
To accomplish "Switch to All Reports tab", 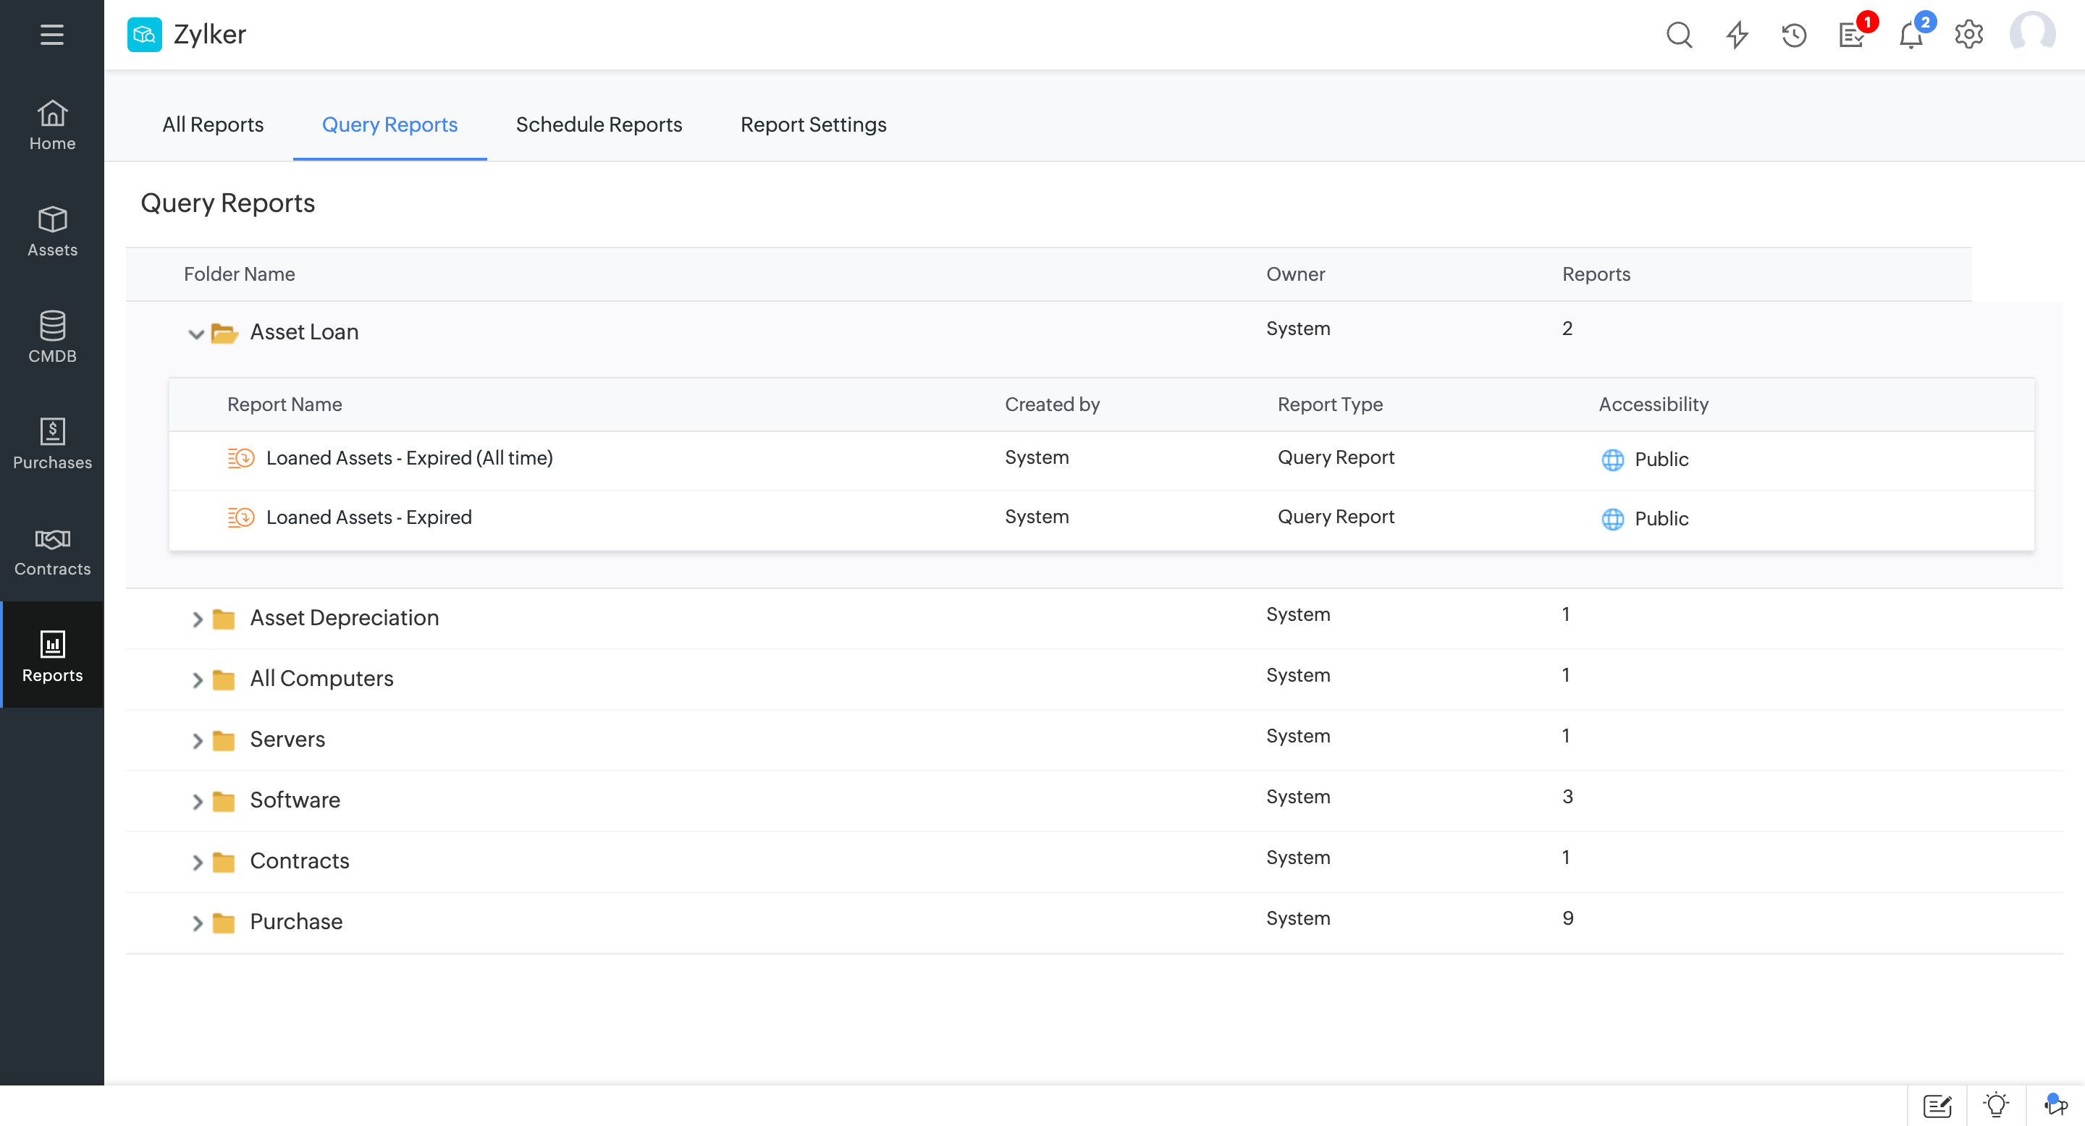I will (212, 124).
